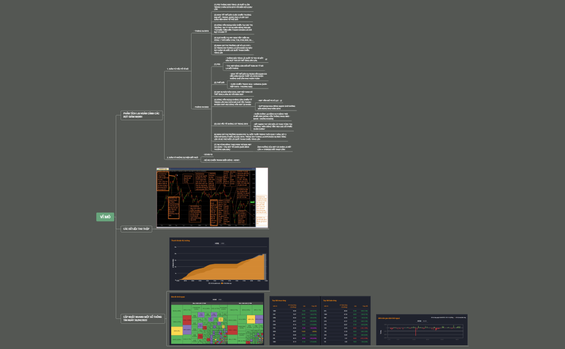Click the PHÂN TÍCH LẠI HOÀN CẢNH node
This screenshot has height=349, width=565.
142,114
